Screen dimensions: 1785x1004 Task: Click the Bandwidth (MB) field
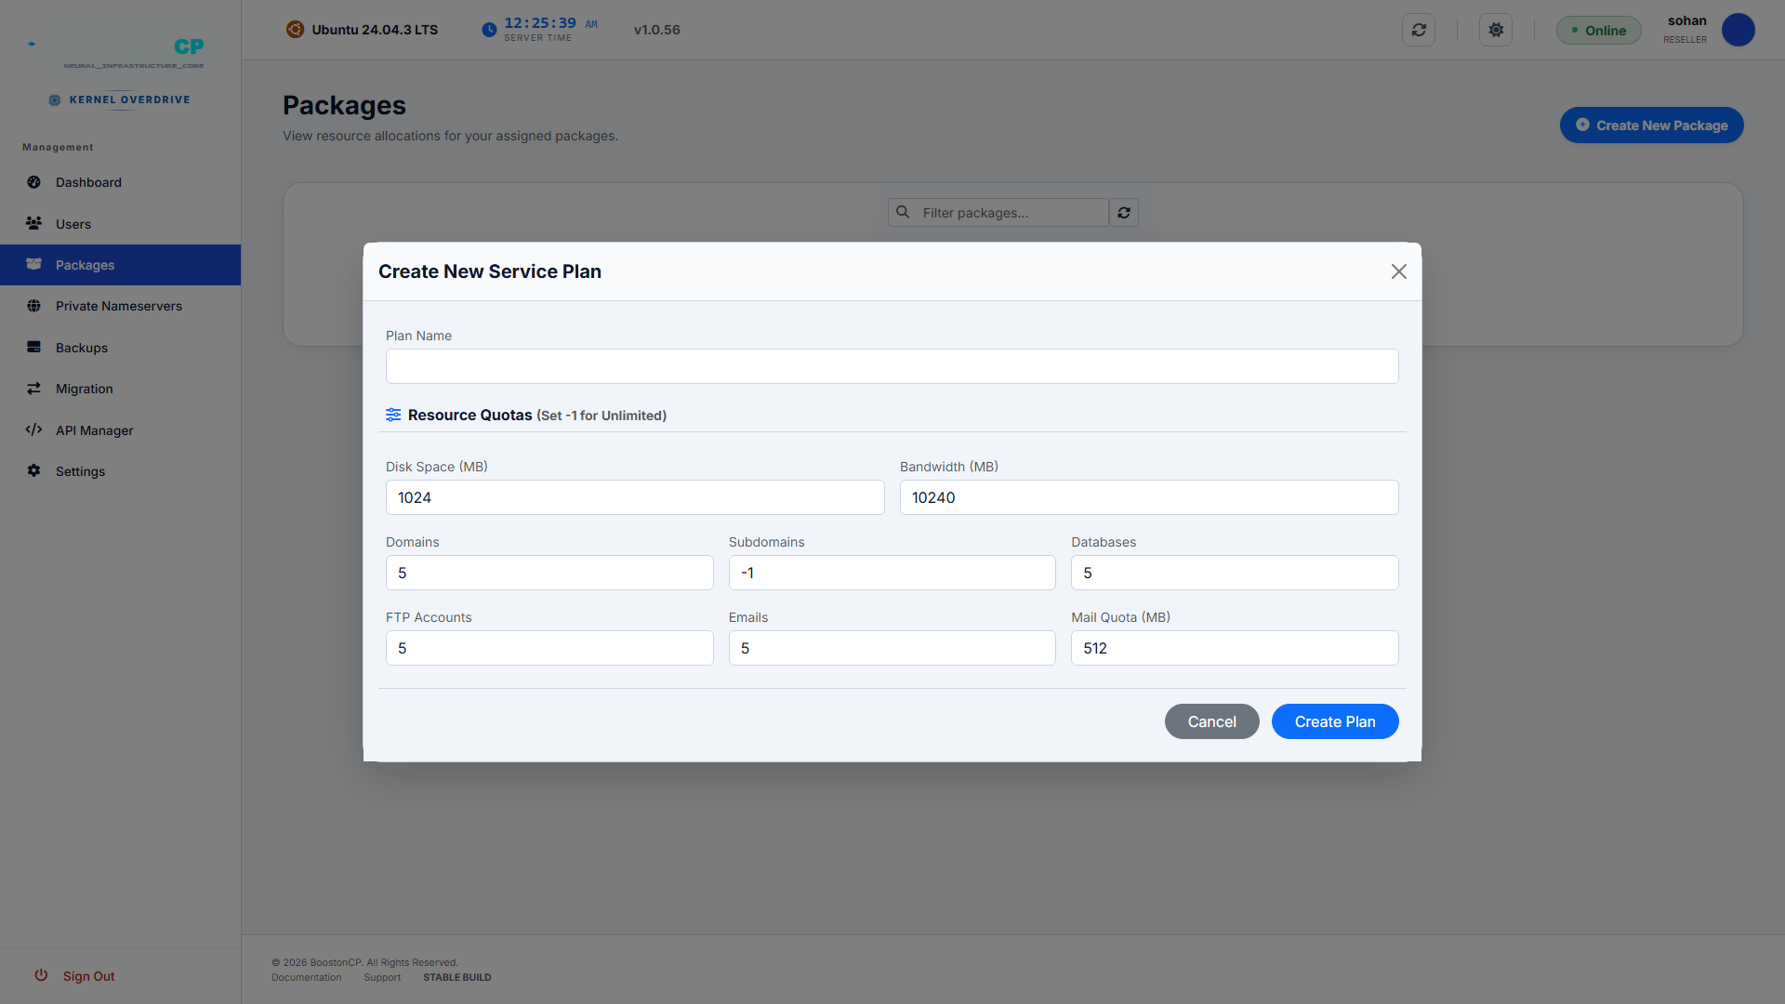1149,497
